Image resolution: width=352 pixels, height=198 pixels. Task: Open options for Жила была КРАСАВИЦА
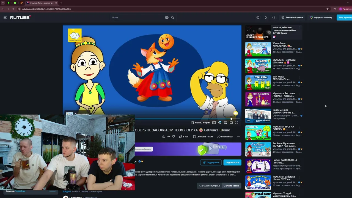point(300,44)
